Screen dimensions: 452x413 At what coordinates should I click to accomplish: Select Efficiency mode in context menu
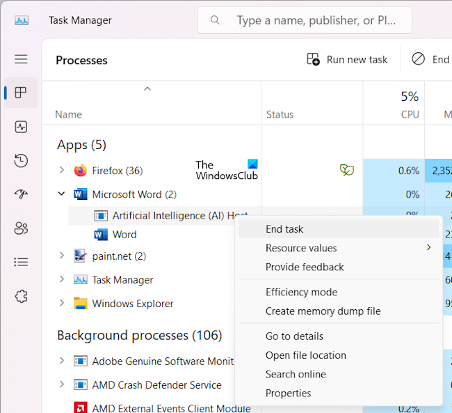[x=301, y=293]
